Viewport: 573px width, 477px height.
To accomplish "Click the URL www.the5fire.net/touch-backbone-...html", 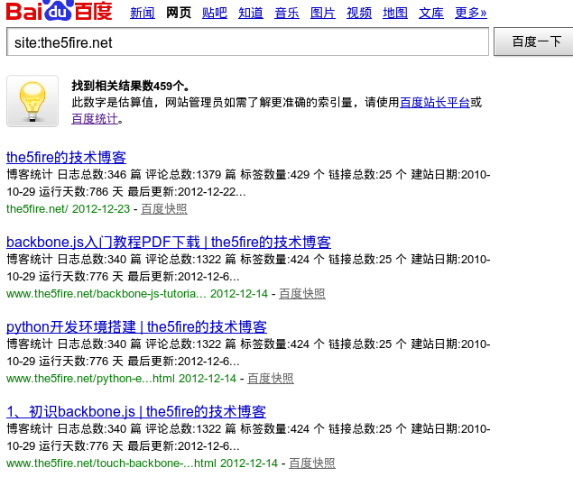I will pos(111,463).
